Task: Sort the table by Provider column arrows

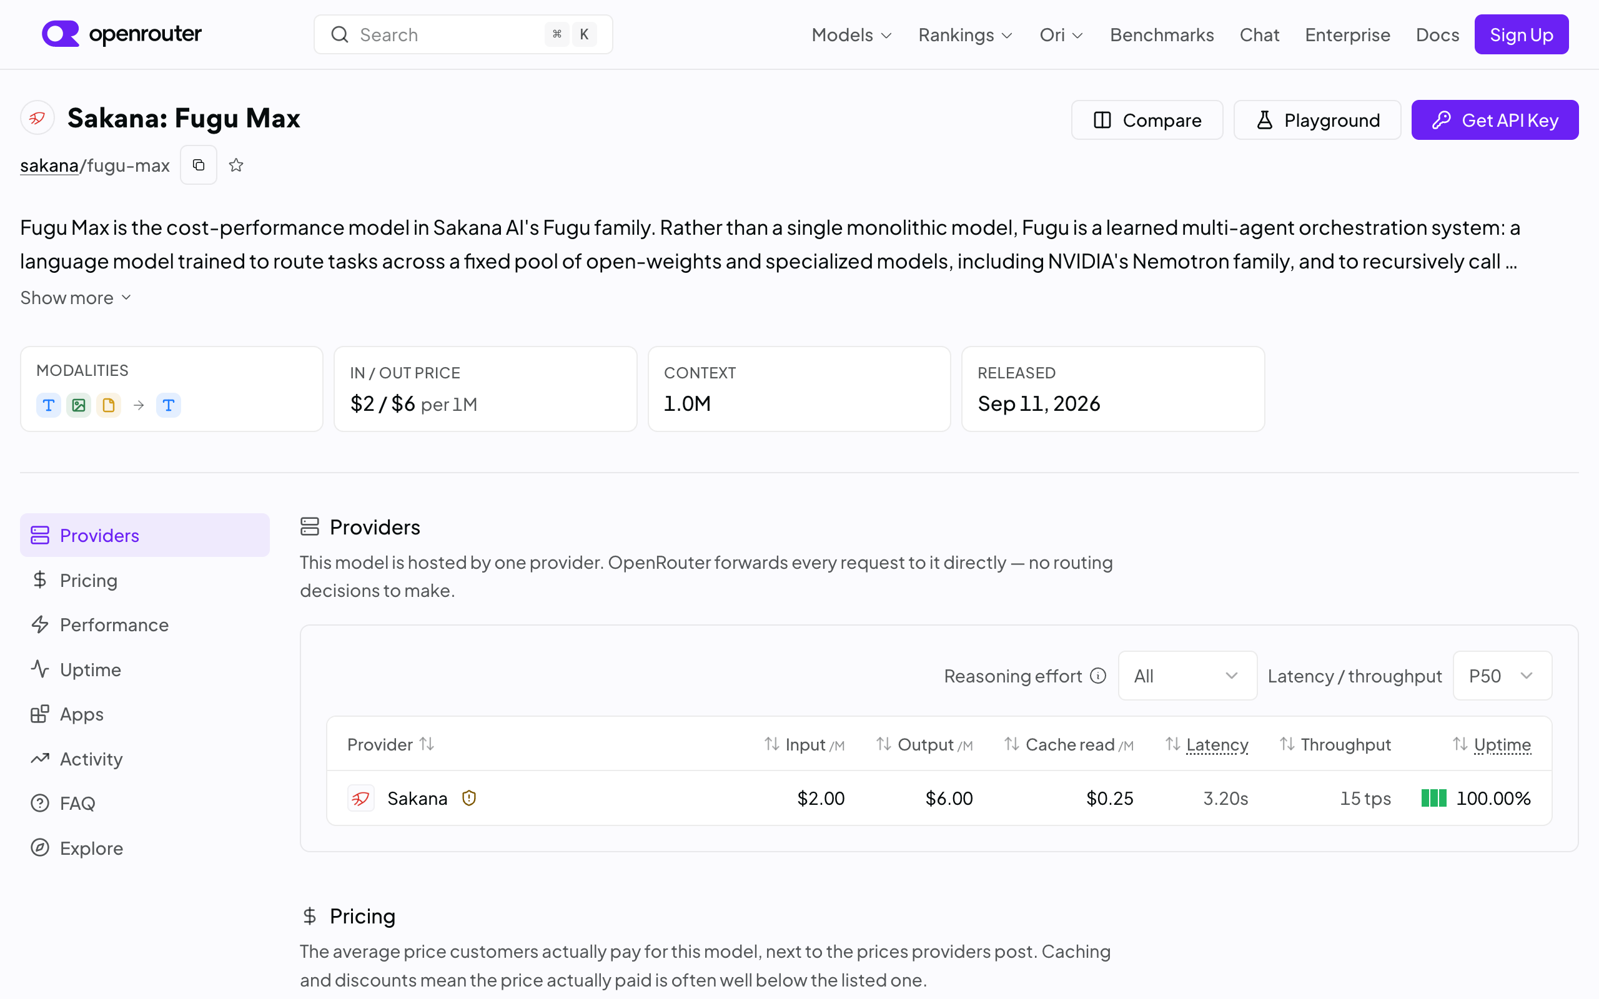Action: (x=427, y=745)
